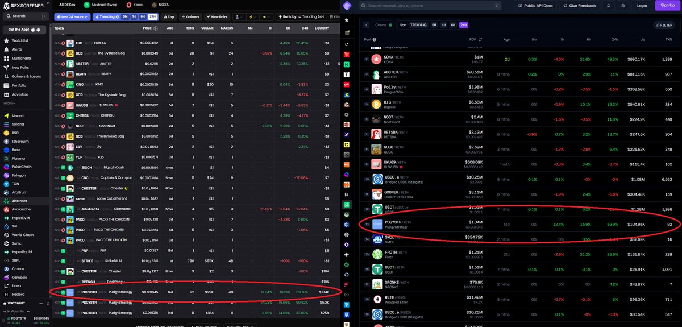Switch to the Kona DEX tab
This screenshot has width=682, height=327.
click(x=134, y=5)
